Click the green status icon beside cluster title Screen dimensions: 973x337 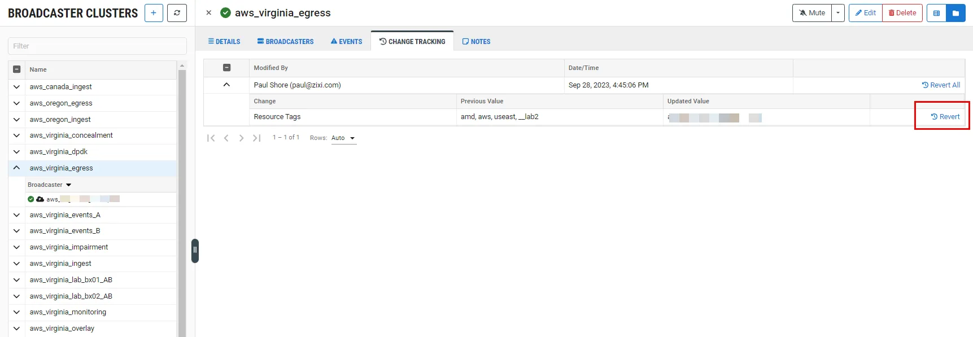coord(225,12)
